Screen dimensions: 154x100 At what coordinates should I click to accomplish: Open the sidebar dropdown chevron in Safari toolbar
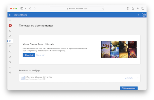26,8
